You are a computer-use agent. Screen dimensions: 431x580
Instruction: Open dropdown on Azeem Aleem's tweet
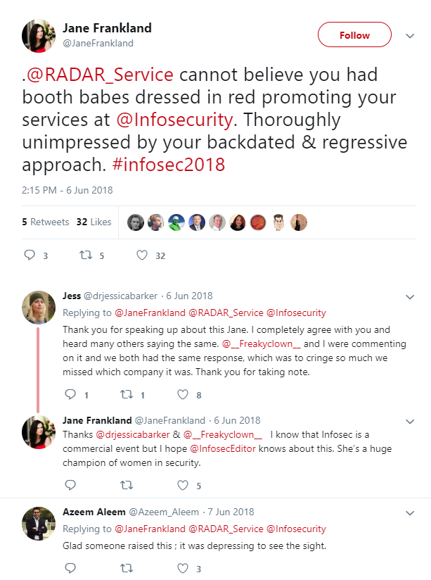click(411, 512)
